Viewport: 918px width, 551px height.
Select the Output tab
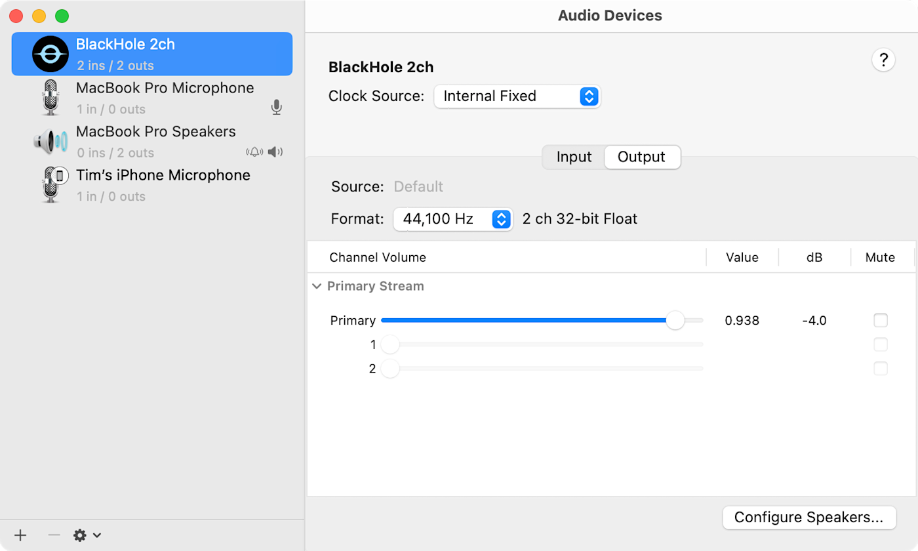[641, 157]
